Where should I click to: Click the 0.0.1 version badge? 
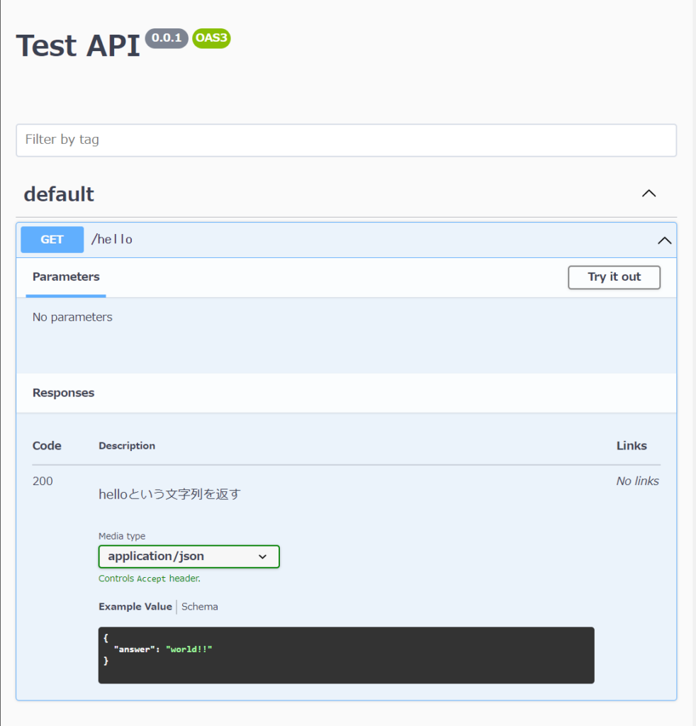tap(166, 38)
